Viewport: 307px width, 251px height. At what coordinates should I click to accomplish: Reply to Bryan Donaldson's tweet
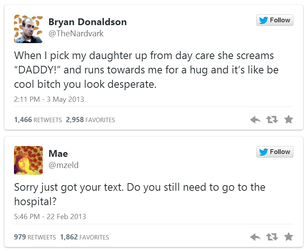coord(256,120)
